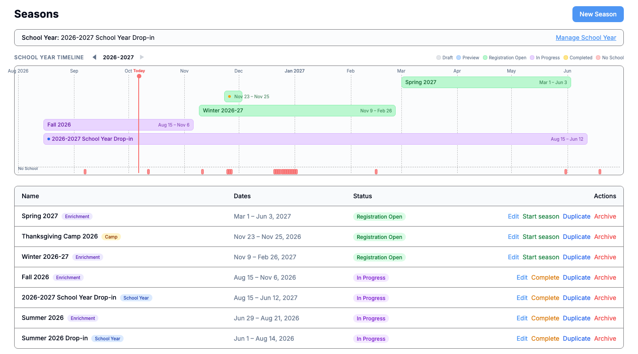Image resolution: width=638 pixels, height=354 pixels.
Task: Click School Year tag on Summer 2026 Drop-in
Action: (108, 339)
